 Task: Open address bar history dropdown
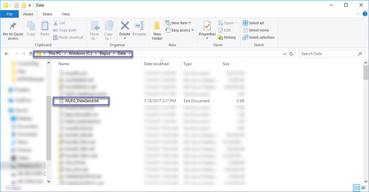click(285, 54)
